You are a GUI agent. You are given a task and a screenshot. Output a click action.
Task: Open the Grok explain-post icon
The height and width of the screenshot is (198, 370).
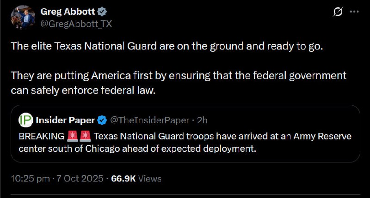click(x=338, y=12)
